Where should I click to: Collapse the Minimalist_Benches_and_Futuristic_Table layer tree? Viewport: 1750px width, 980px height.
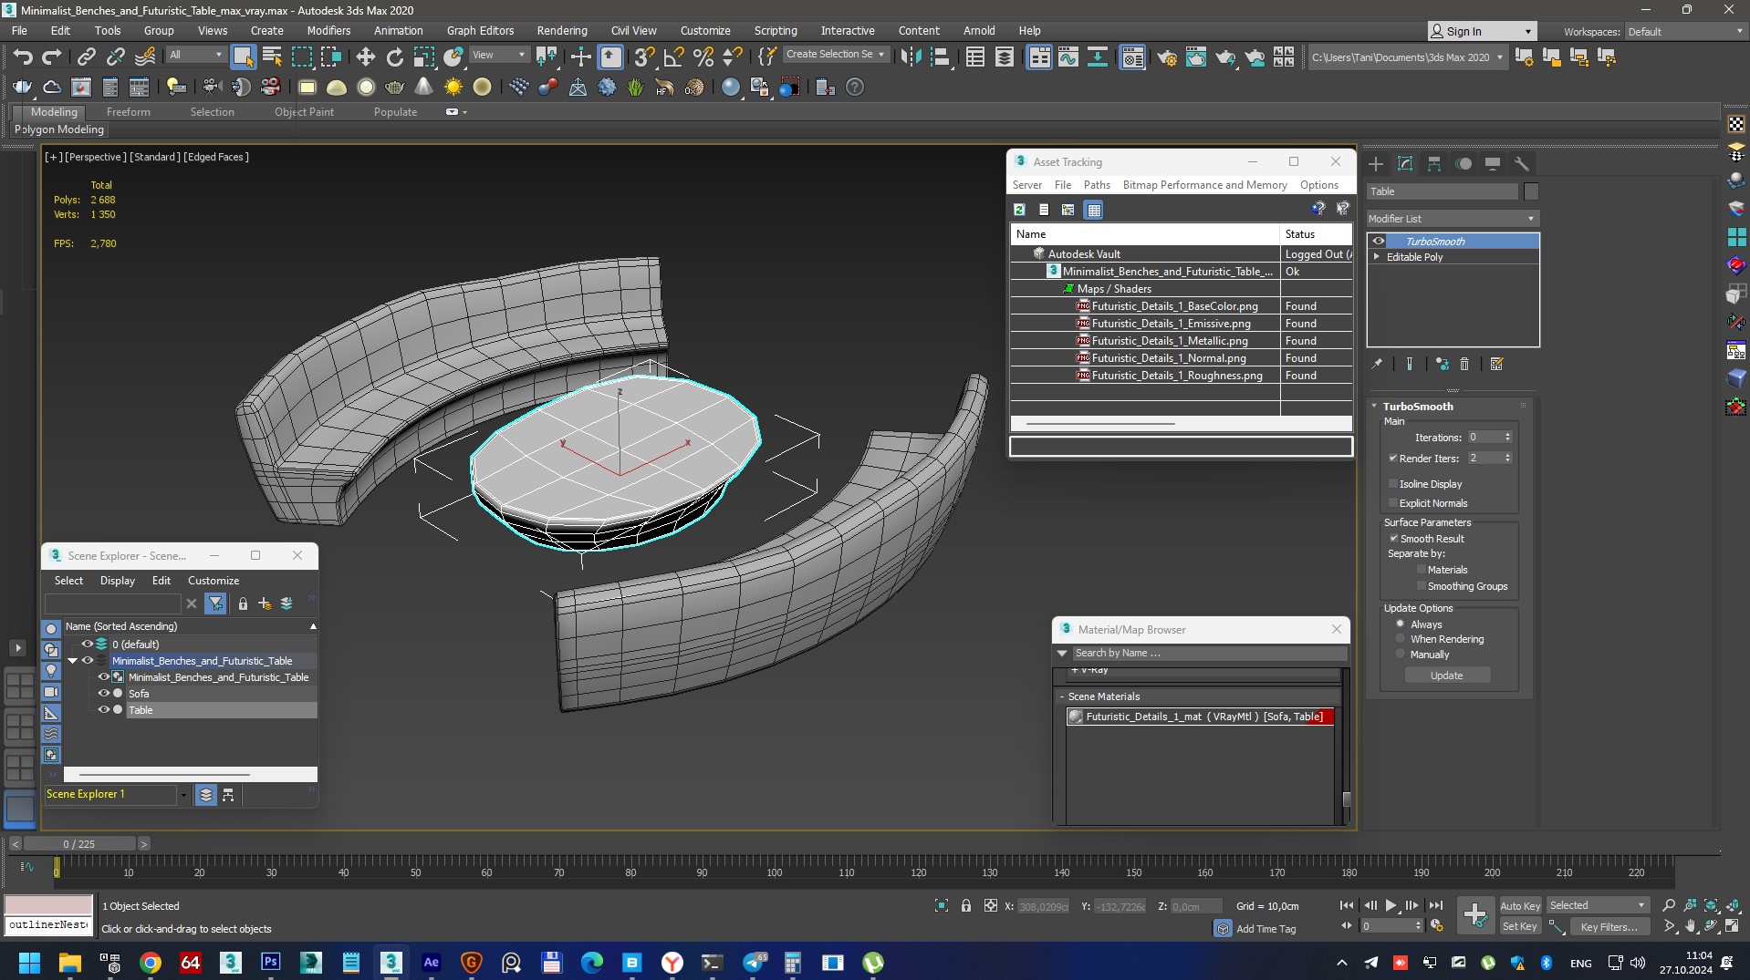pos(72,661)
